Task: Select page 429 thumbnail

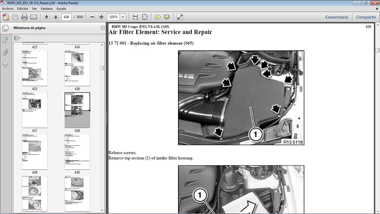Action: click(35, 152)
